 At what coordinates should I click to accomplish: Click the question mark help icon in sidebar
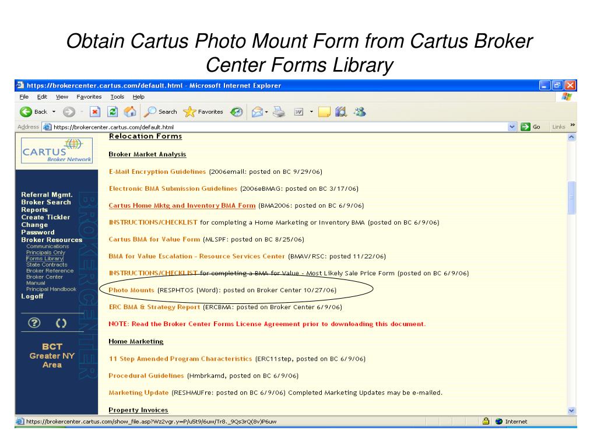coord(34,323)
